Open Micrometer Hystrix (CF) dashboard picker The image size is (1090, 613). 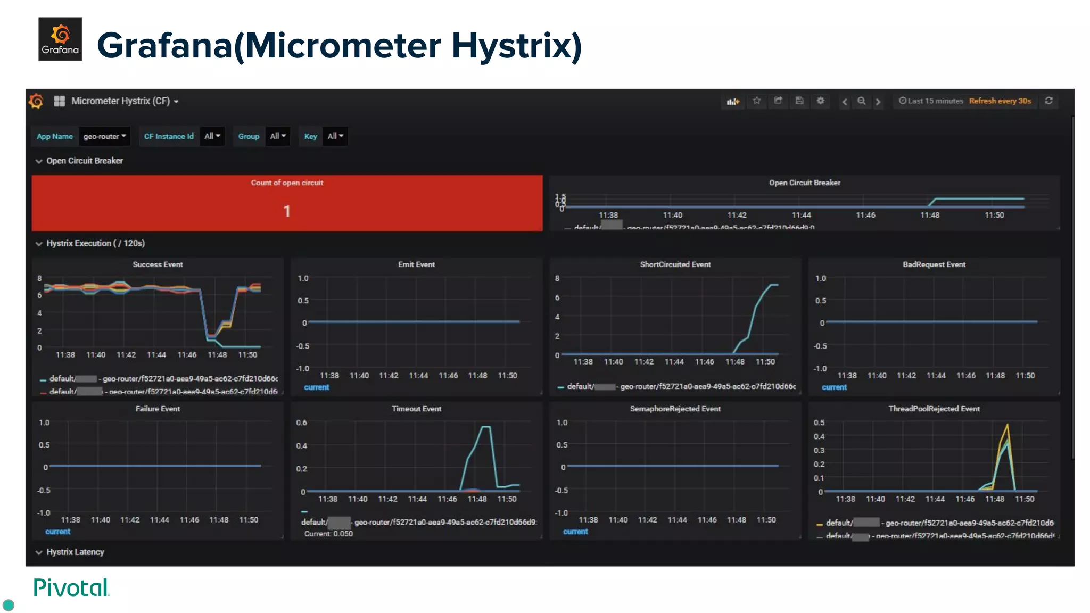[x=125, y=101]
